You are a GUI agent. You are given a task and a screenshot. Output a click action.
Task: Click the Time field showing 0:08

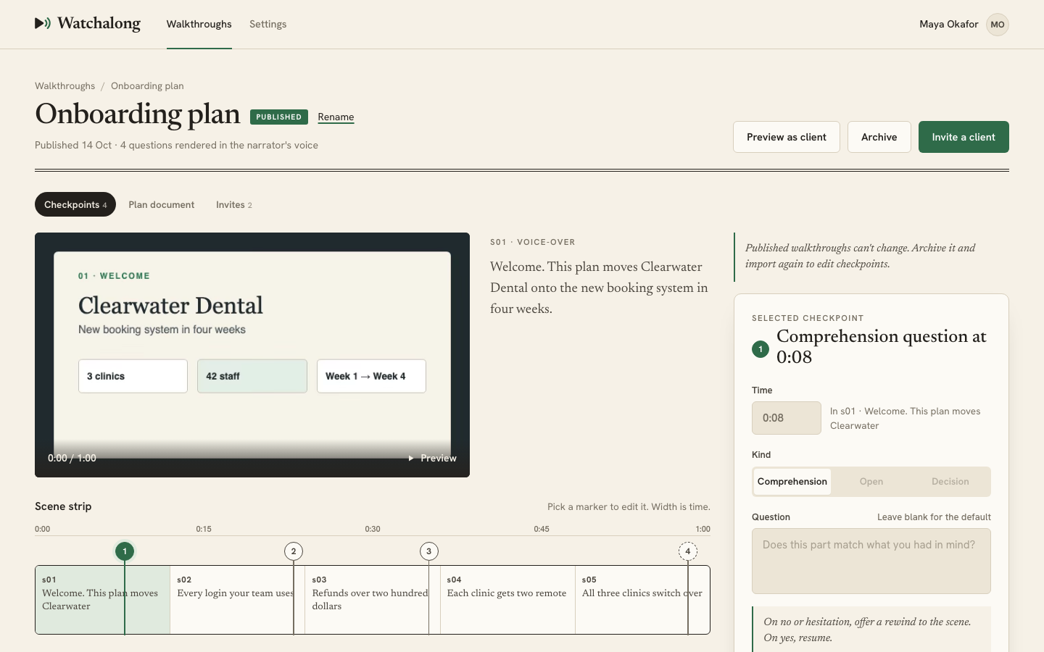pyautogui.click(x=787, y=418)
